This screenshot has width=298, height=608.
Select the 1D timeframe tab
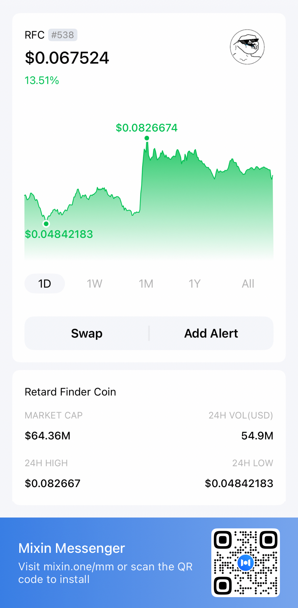point(45,283)
